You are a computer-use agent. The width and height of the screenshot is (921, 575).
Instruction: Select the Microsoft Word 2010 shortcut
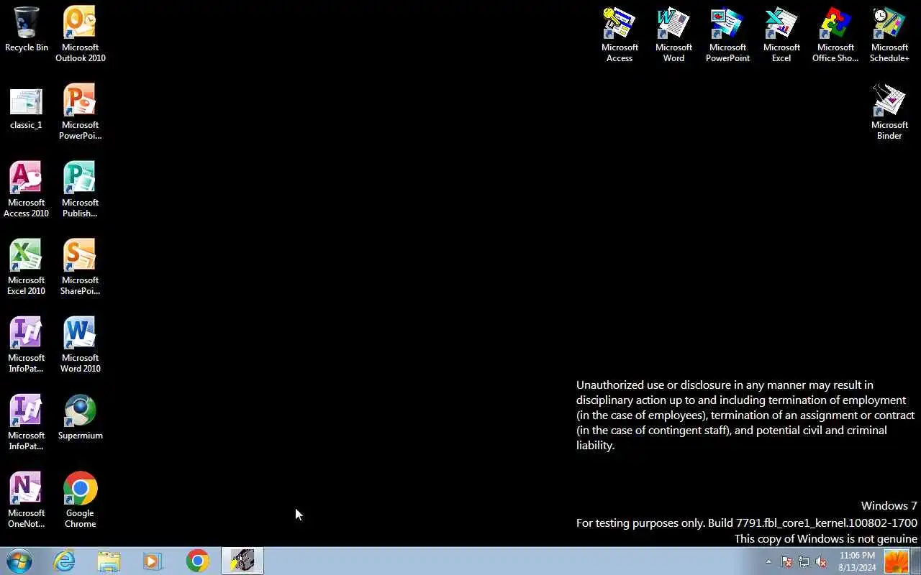80,344
